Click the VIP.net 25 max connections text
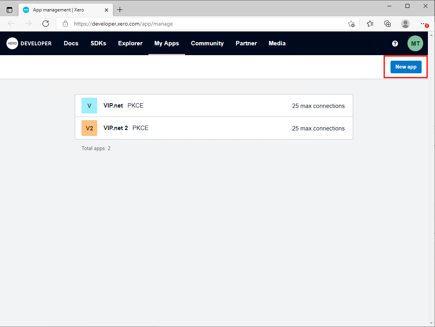435x327 pixels. coord(318,106)
